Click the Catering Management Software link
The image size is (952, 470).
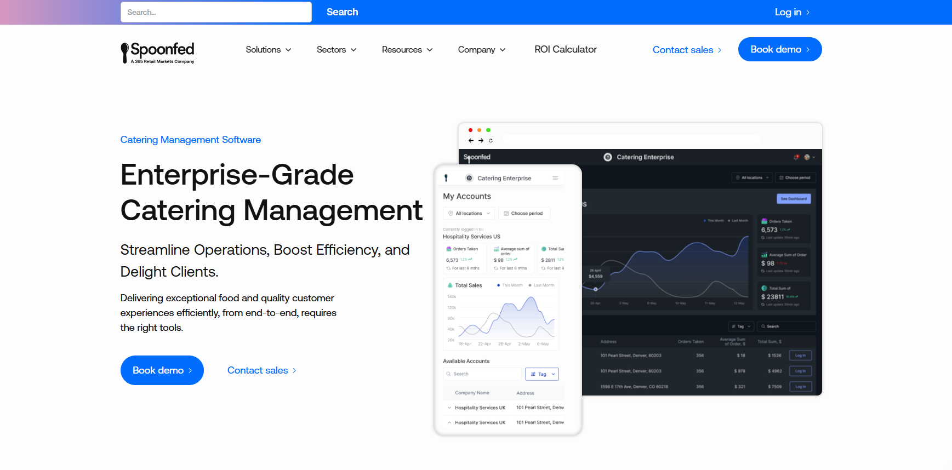pyautogui.click(x=190, y=140)
